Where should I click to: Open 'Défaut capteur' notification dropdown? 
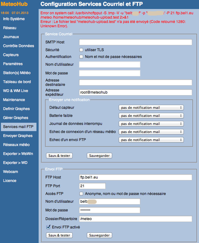[151, 108]
